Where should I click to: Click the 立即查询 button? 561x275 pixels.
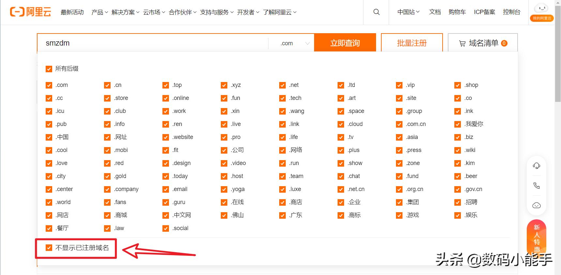(345, 43)
